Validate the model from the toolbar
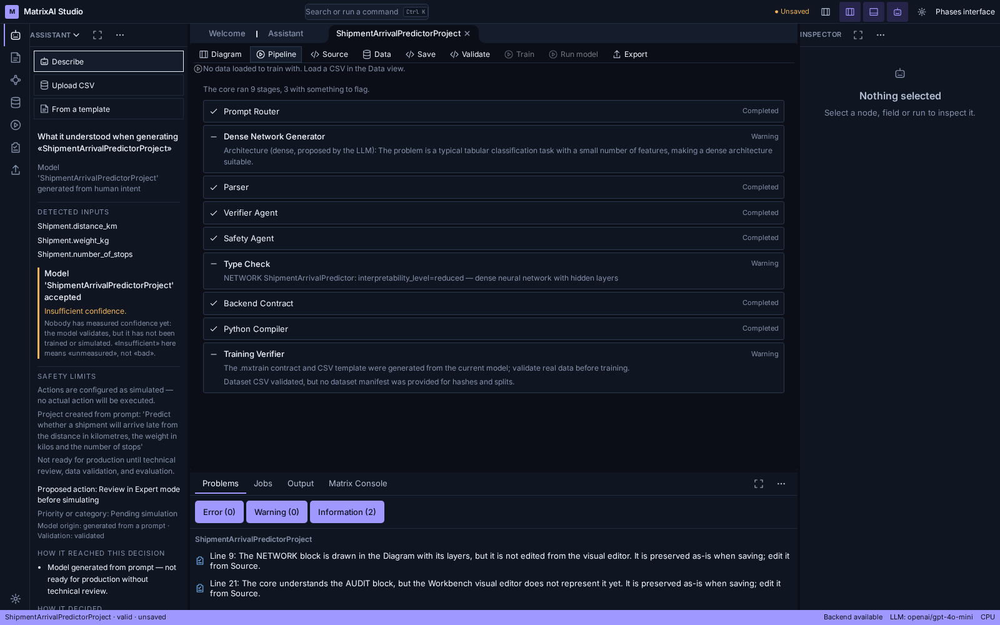The width and height of the screenshot is (1000, 625). (x=470, y=54)
